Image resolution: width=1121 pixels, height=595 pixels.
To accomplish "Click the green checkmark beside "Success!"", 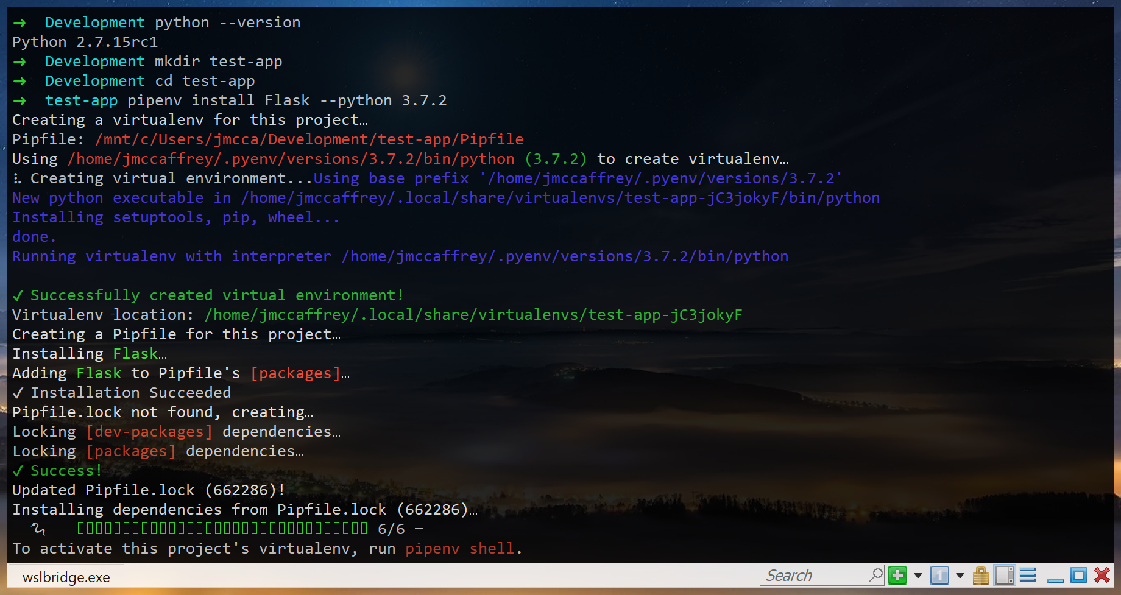I will pos(18,470).
